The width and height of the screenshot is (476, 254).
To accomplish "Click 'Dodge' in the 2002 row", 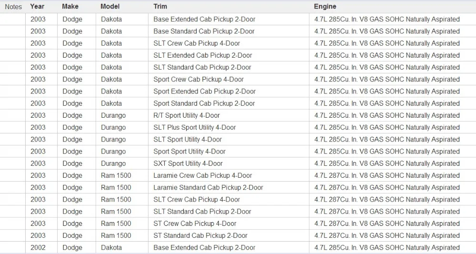I will point(72,248).
